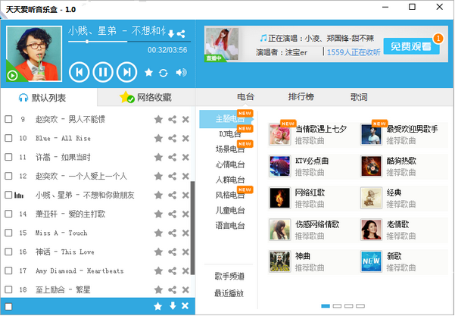Skip to the next track
The width and height of the screenshot is (455, 316).
[127, 72]
